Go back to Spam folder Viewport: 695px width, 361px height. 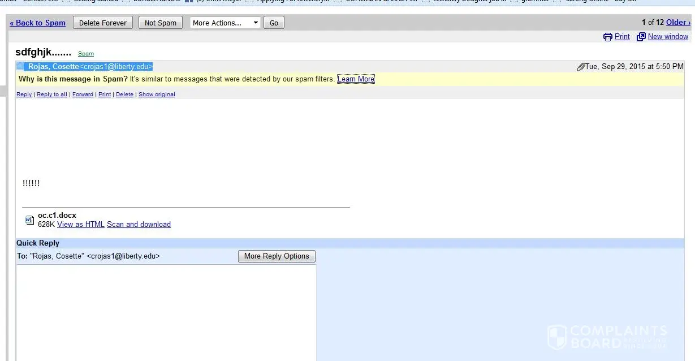tap(37, 23)
